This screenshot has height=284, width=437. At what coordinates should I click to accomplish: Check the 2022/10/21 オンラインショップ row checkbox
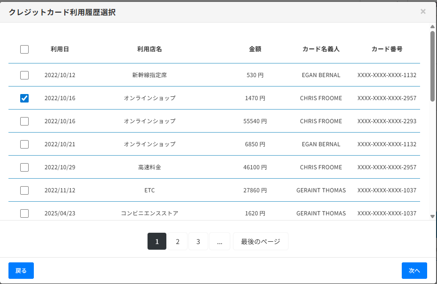click(x=24, y=144)
